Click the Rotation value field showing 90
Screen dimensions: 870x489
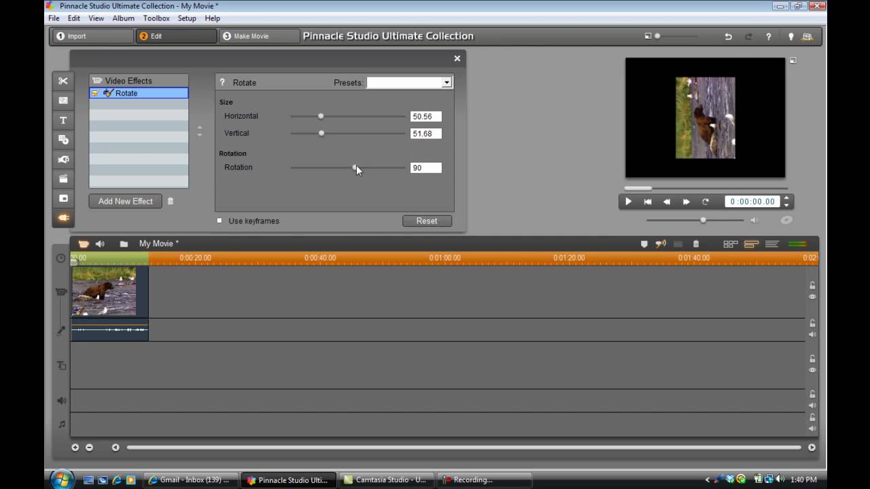426,168
